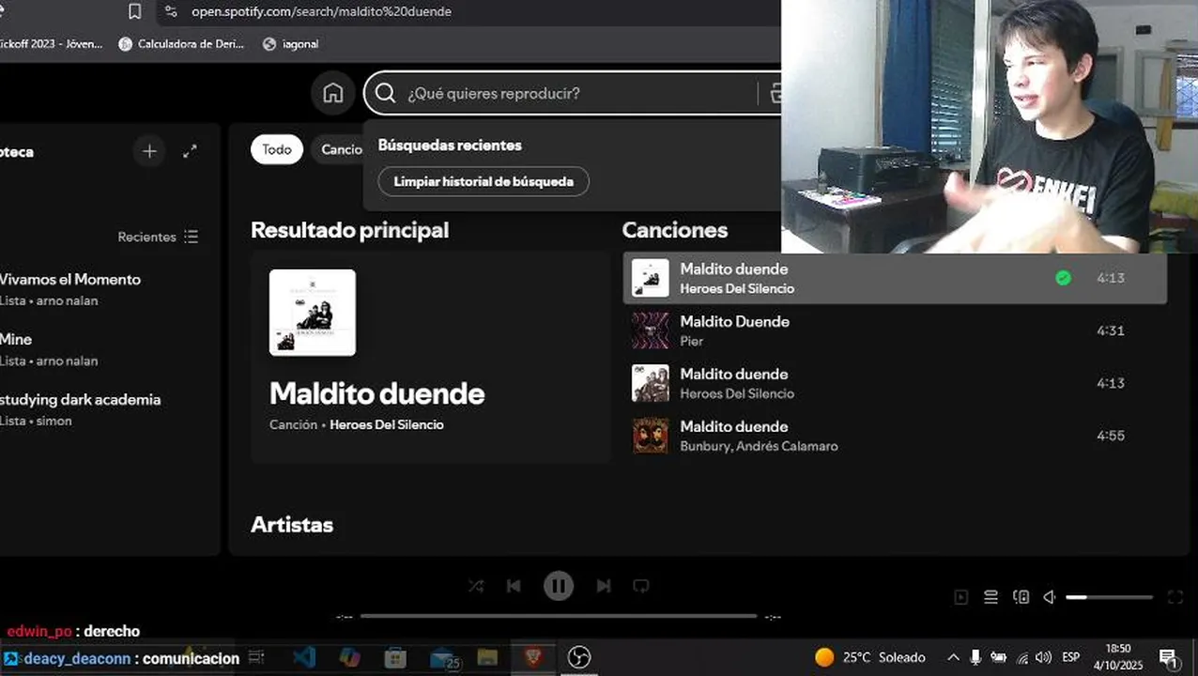
Task: Open site settings icon in address bar
Action: 170,11
